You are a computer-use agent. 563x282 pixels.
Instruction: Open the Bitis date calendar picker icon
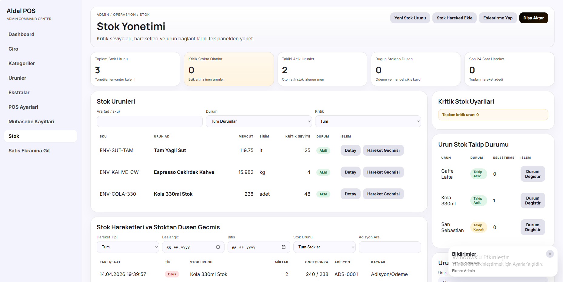pos(283,247)
